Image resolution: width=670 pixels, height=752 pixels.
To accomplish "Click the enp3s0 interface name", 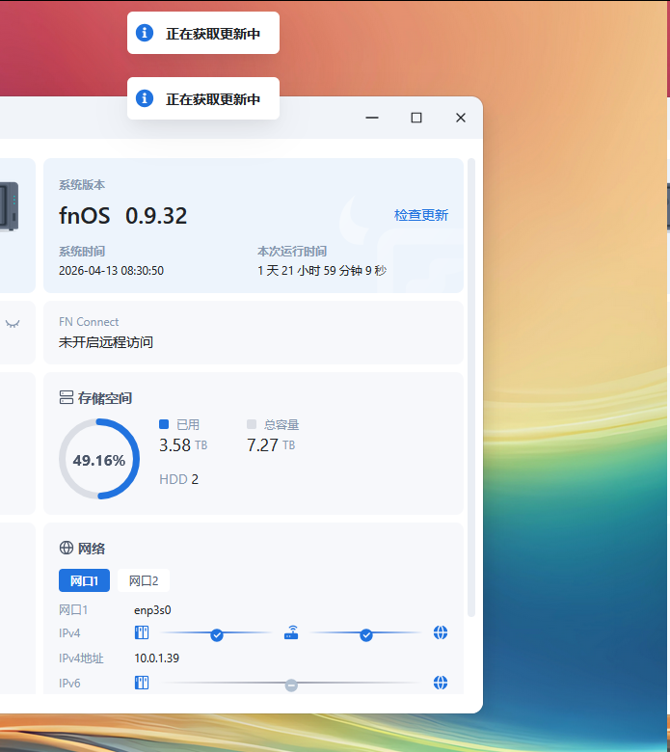I will 152,610.
